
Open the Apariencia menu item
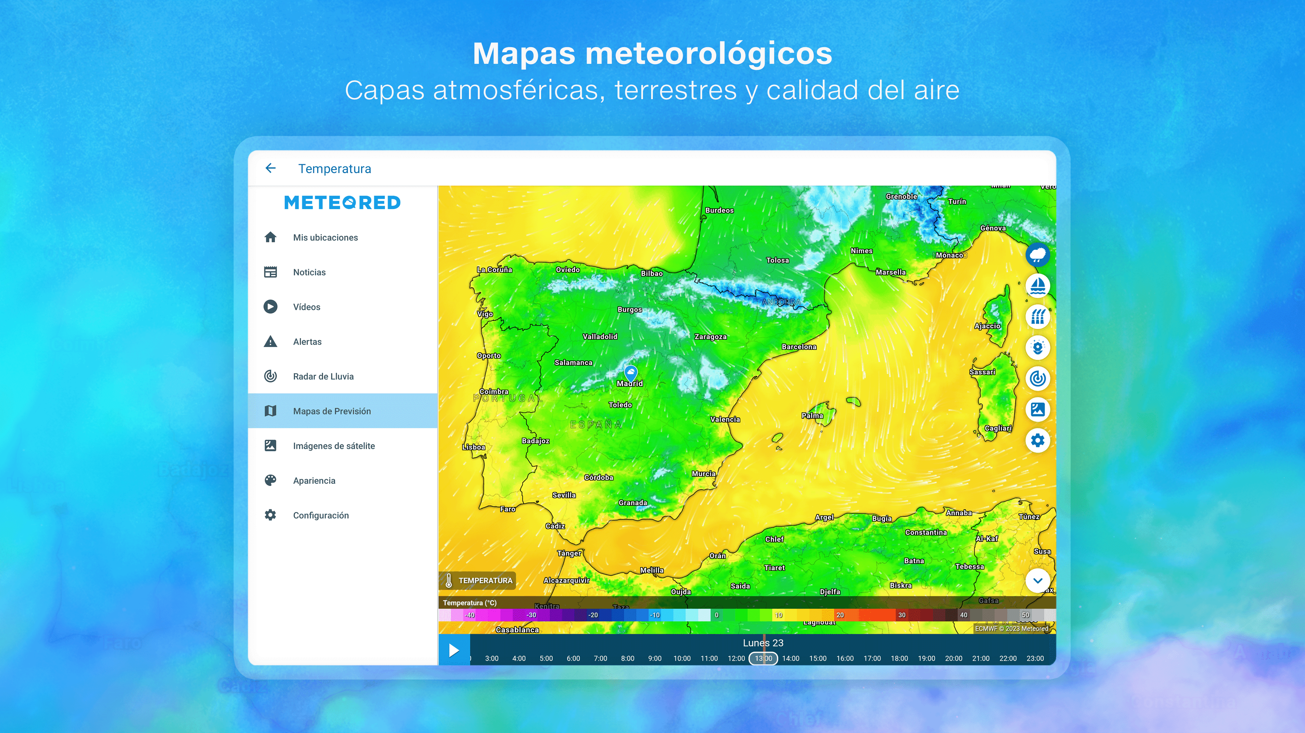(343, 480)
